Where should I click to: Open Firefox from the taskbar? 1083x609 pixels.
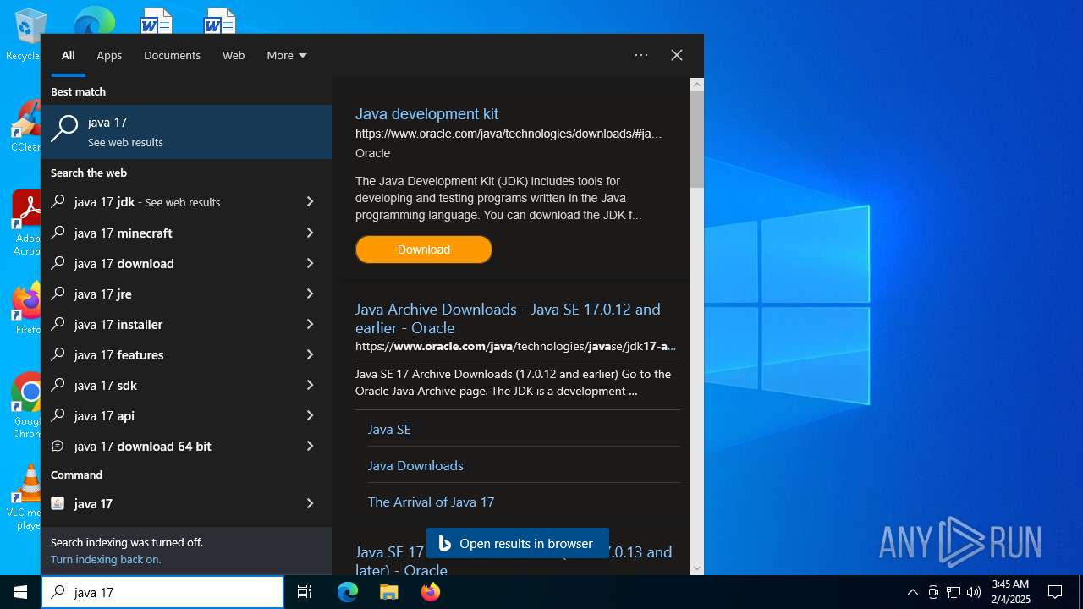(x=431, y=592)
